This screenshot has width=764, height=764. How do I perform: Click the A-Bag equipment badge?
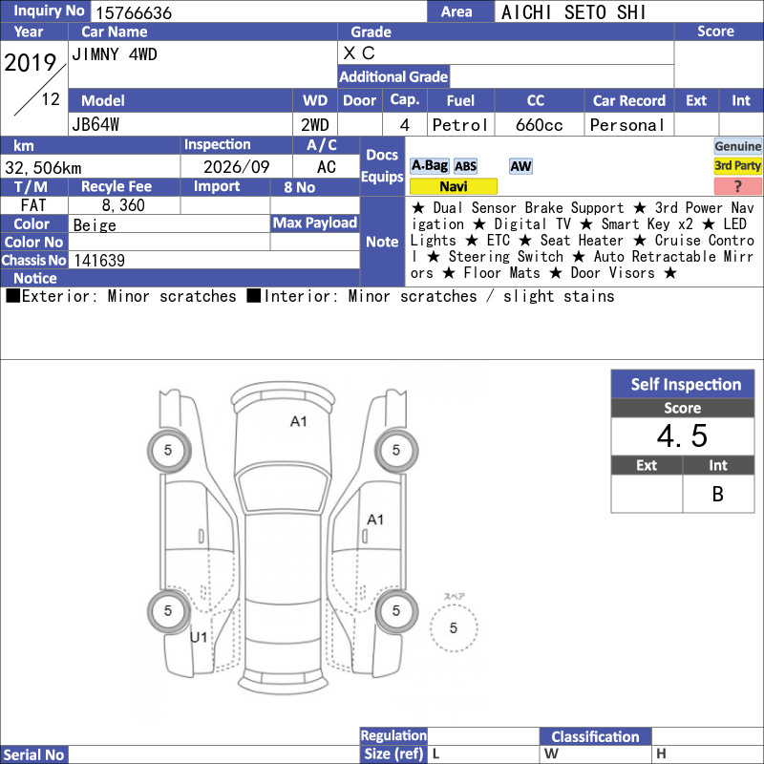(429, 165)
